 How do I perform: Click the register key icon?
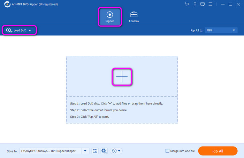pos(195,4)
